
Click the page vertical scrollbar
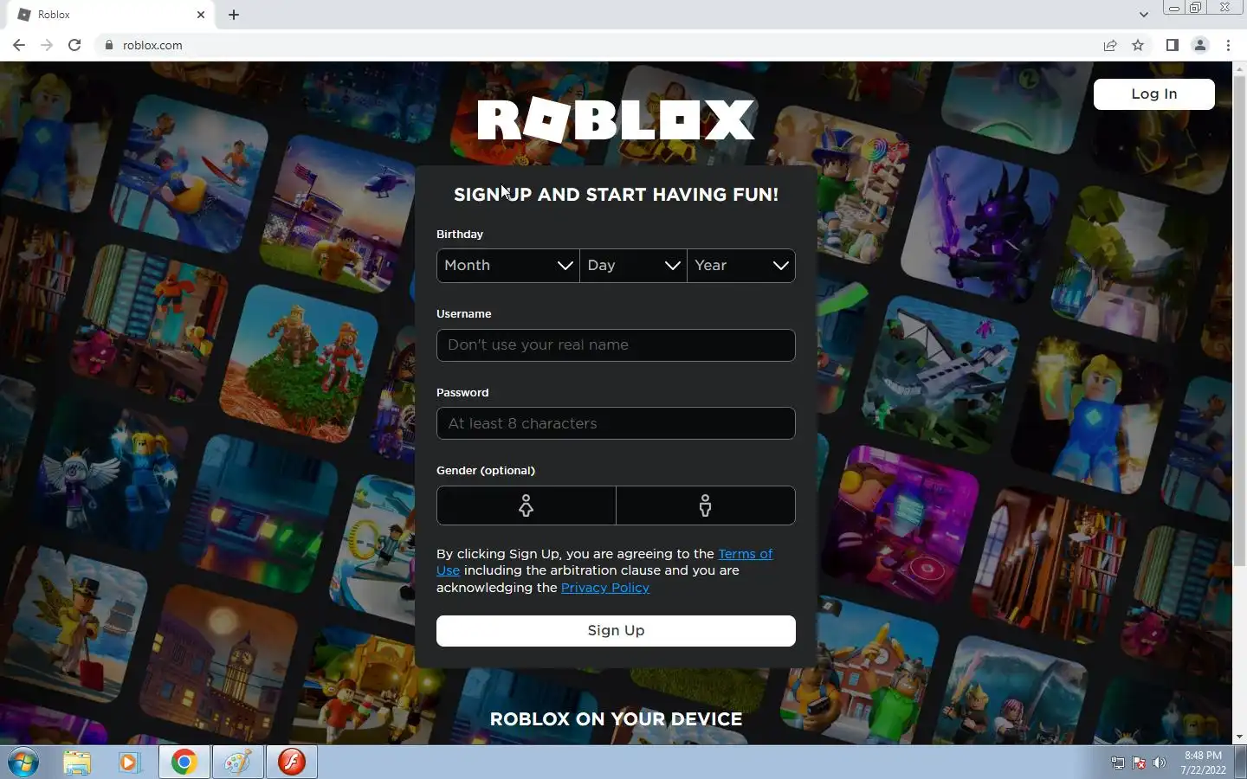(x=1239, y=320)
